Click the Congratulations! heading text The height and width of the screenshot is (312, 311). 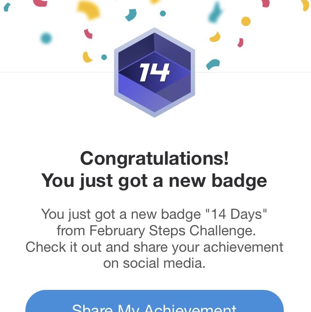click(155, 158)
